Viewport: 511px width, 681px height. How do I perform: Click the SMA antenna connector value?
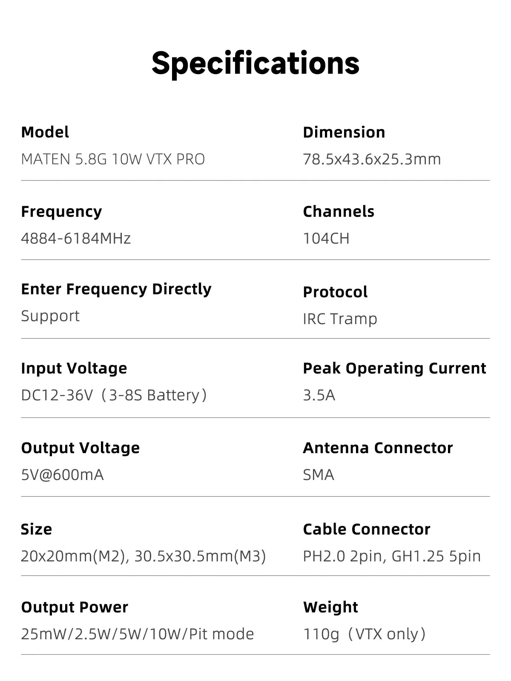319,474
